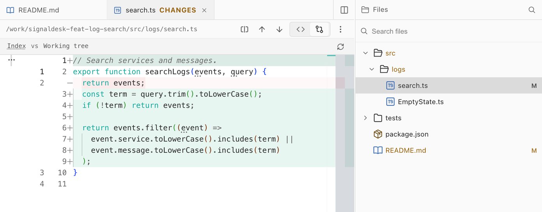Viewport: 542px width, 212px height.
Task: Select the search.ts CHANGES tab
Action: click(x=161, y=10)
